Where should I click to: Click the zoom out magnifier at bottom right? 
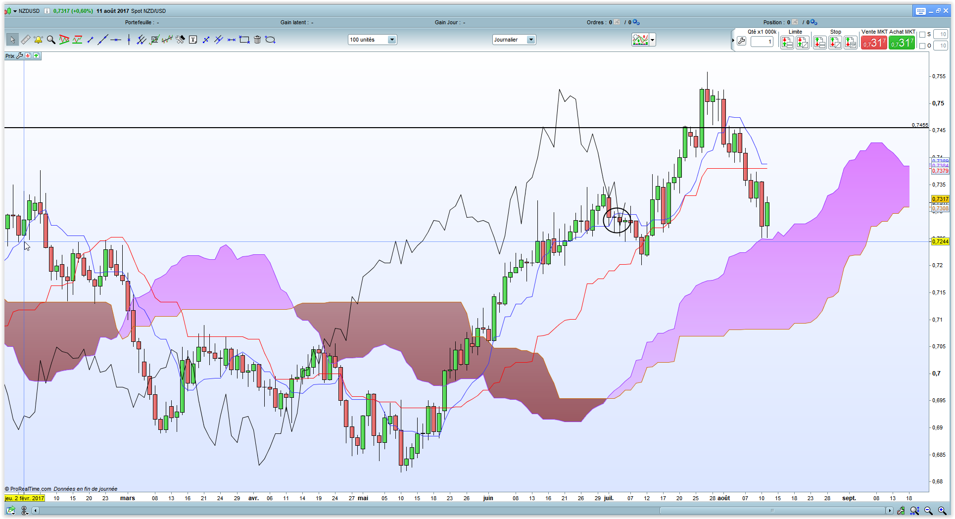(x=928, y=511)
